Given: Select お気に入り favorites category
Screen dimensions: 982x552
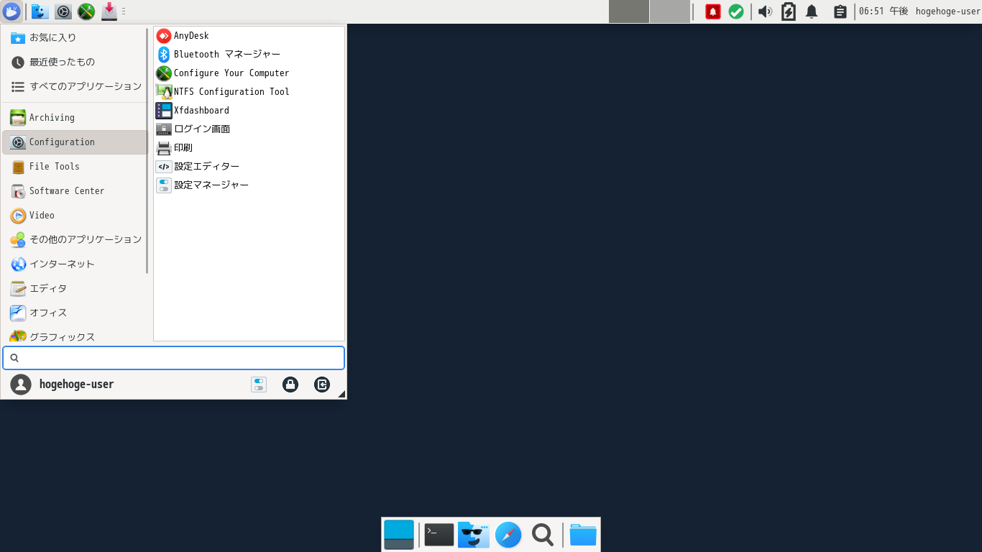Looking at the screenshot, I should (75, 37).
